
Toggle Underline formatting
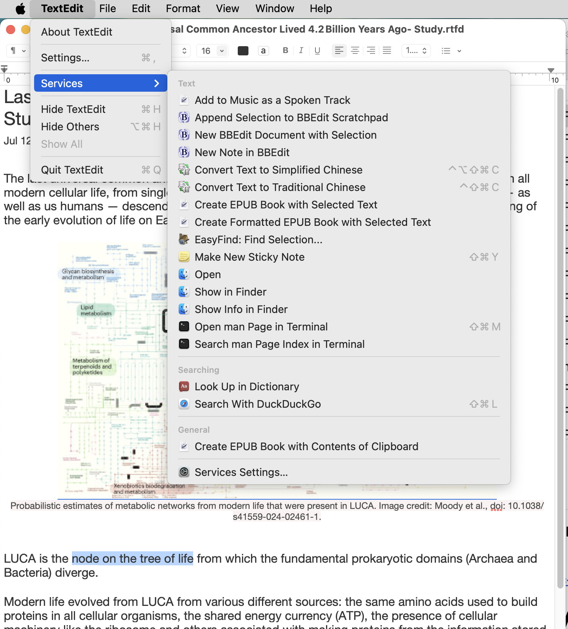pyautogui.click(x=317, y=50)
